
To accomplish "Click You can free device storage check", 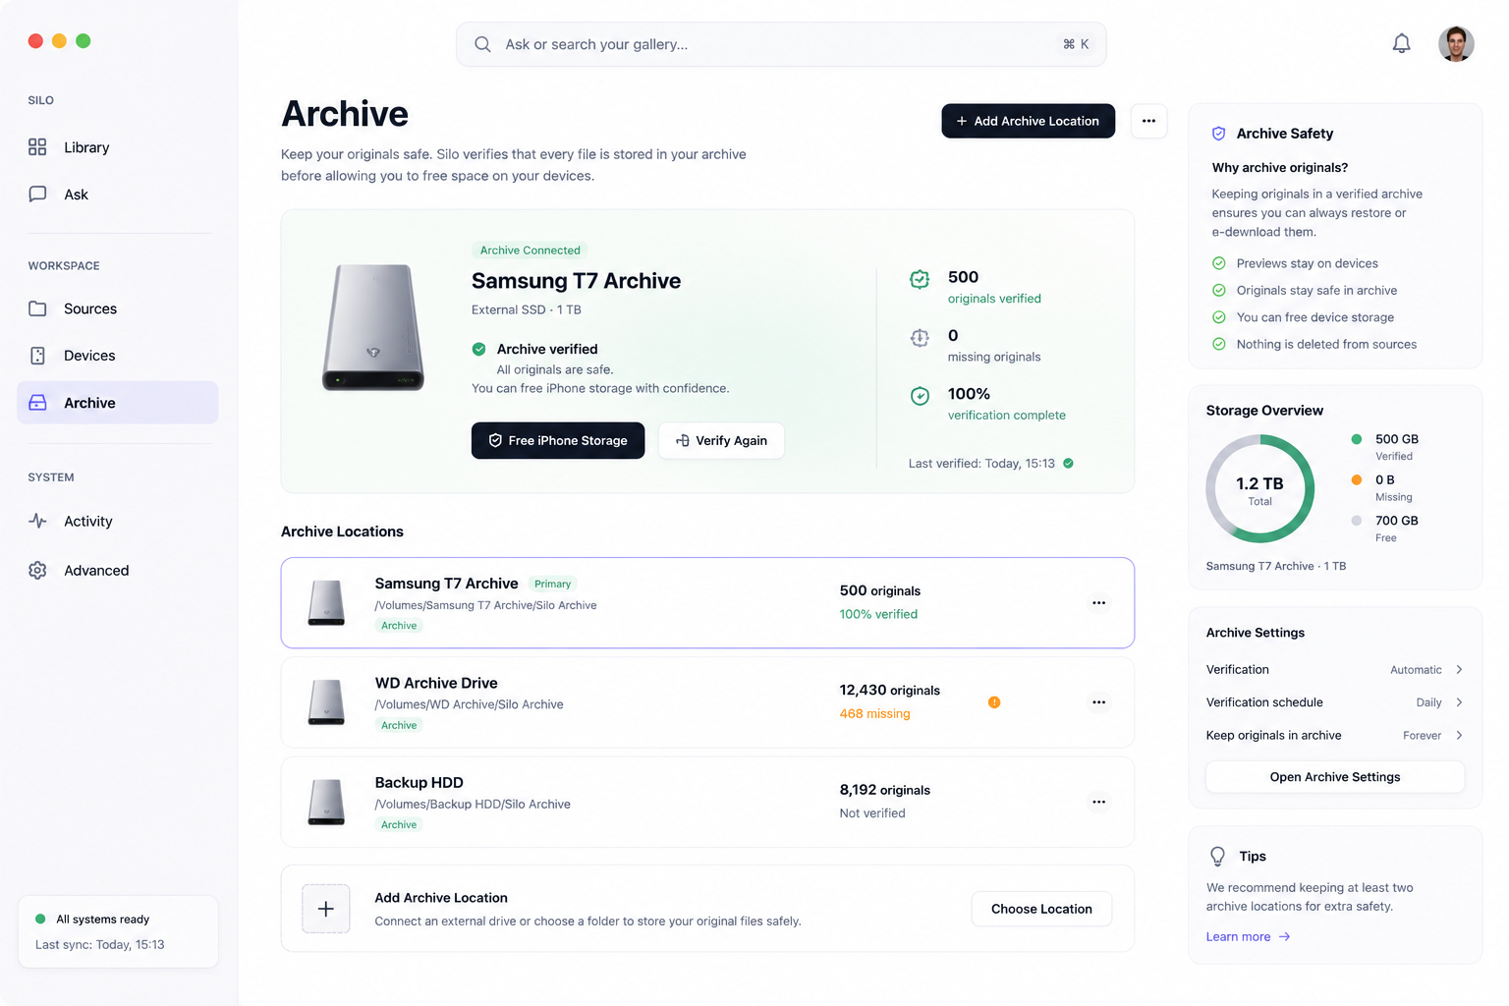I will click(x=1218, y=317).
